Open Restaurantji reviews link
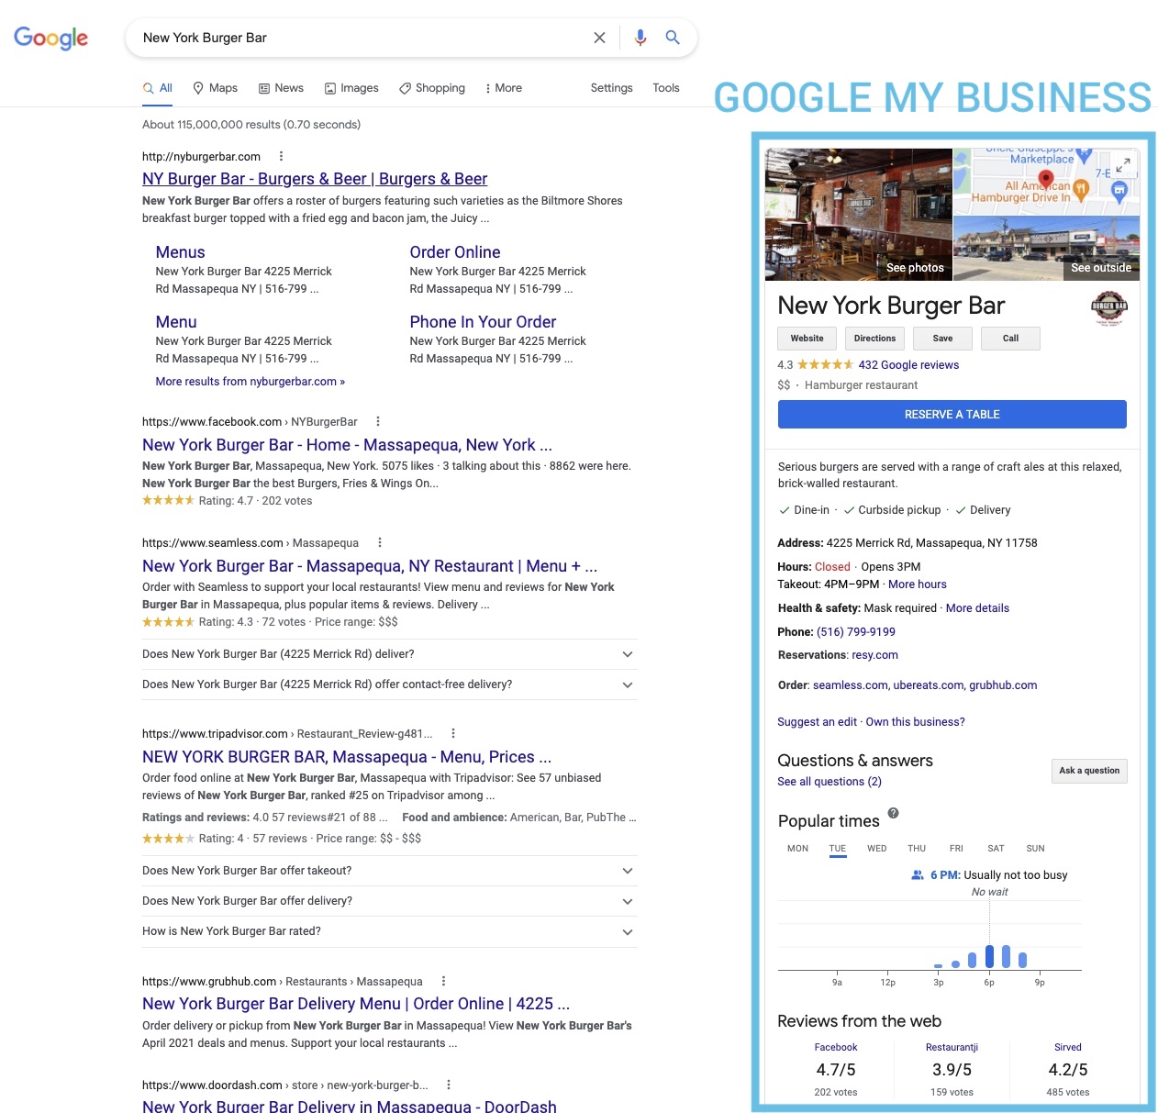Screen dimensions: 1158x1113 [952, 1048]
